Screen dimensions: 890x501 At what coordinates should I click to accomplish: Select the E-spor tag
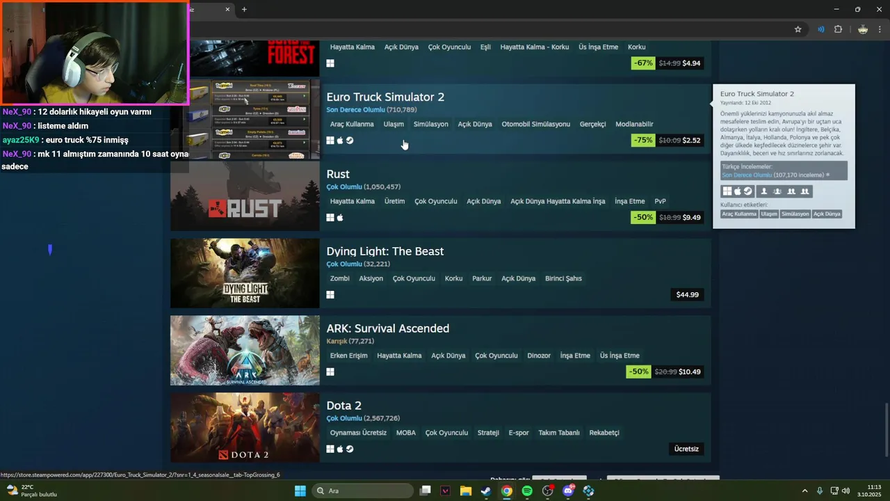[519, 433]
